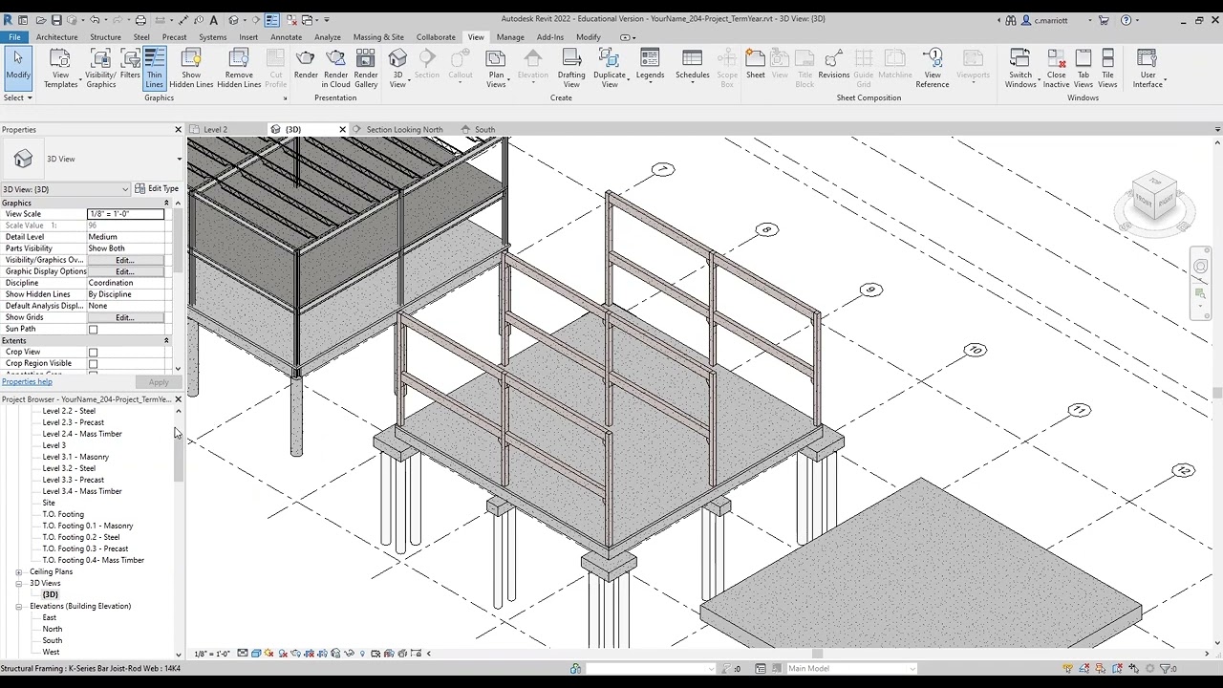1223x688 pixels.
Task: Open the Schedules dropdown
Action: click(693, 64)
